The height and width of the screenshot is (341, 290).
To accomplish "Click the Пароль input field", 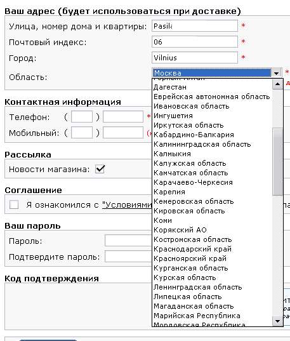I will pos(128,241).
